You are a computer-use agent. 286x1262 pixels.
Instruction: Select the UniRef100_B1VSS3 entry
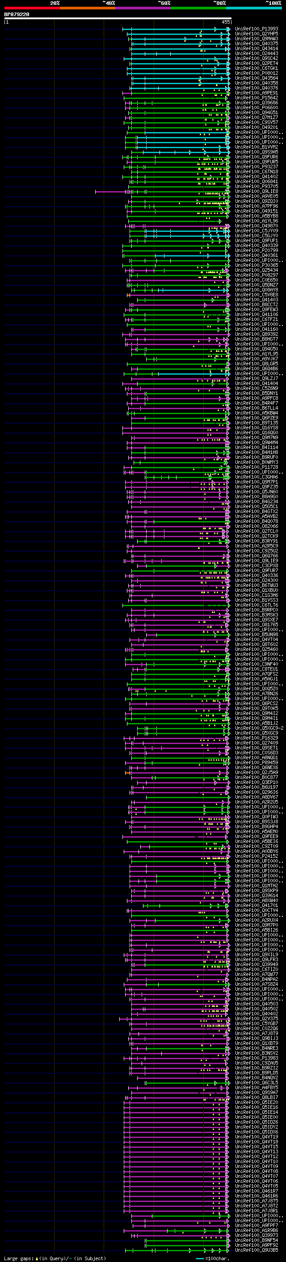click(x=257, y=600)
